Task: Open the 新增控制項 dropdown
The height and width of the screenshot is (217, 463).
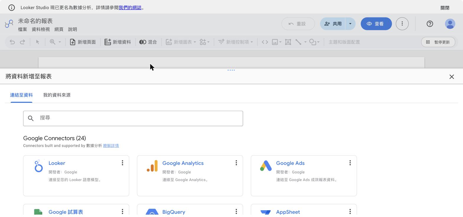Action: tap(235, 42)
